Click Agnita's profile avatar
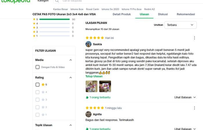203x130 pixels. [88, 114]
